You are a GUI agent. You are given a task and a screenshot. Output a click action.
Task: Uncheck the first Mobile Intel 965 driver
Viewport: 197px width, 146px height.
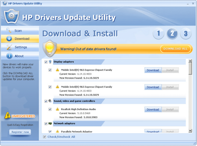pyautogui.click(x=50, y=70)
